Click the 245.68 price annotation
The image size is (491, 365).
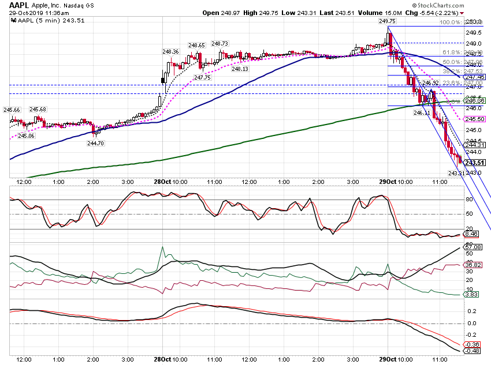(38, 110)
